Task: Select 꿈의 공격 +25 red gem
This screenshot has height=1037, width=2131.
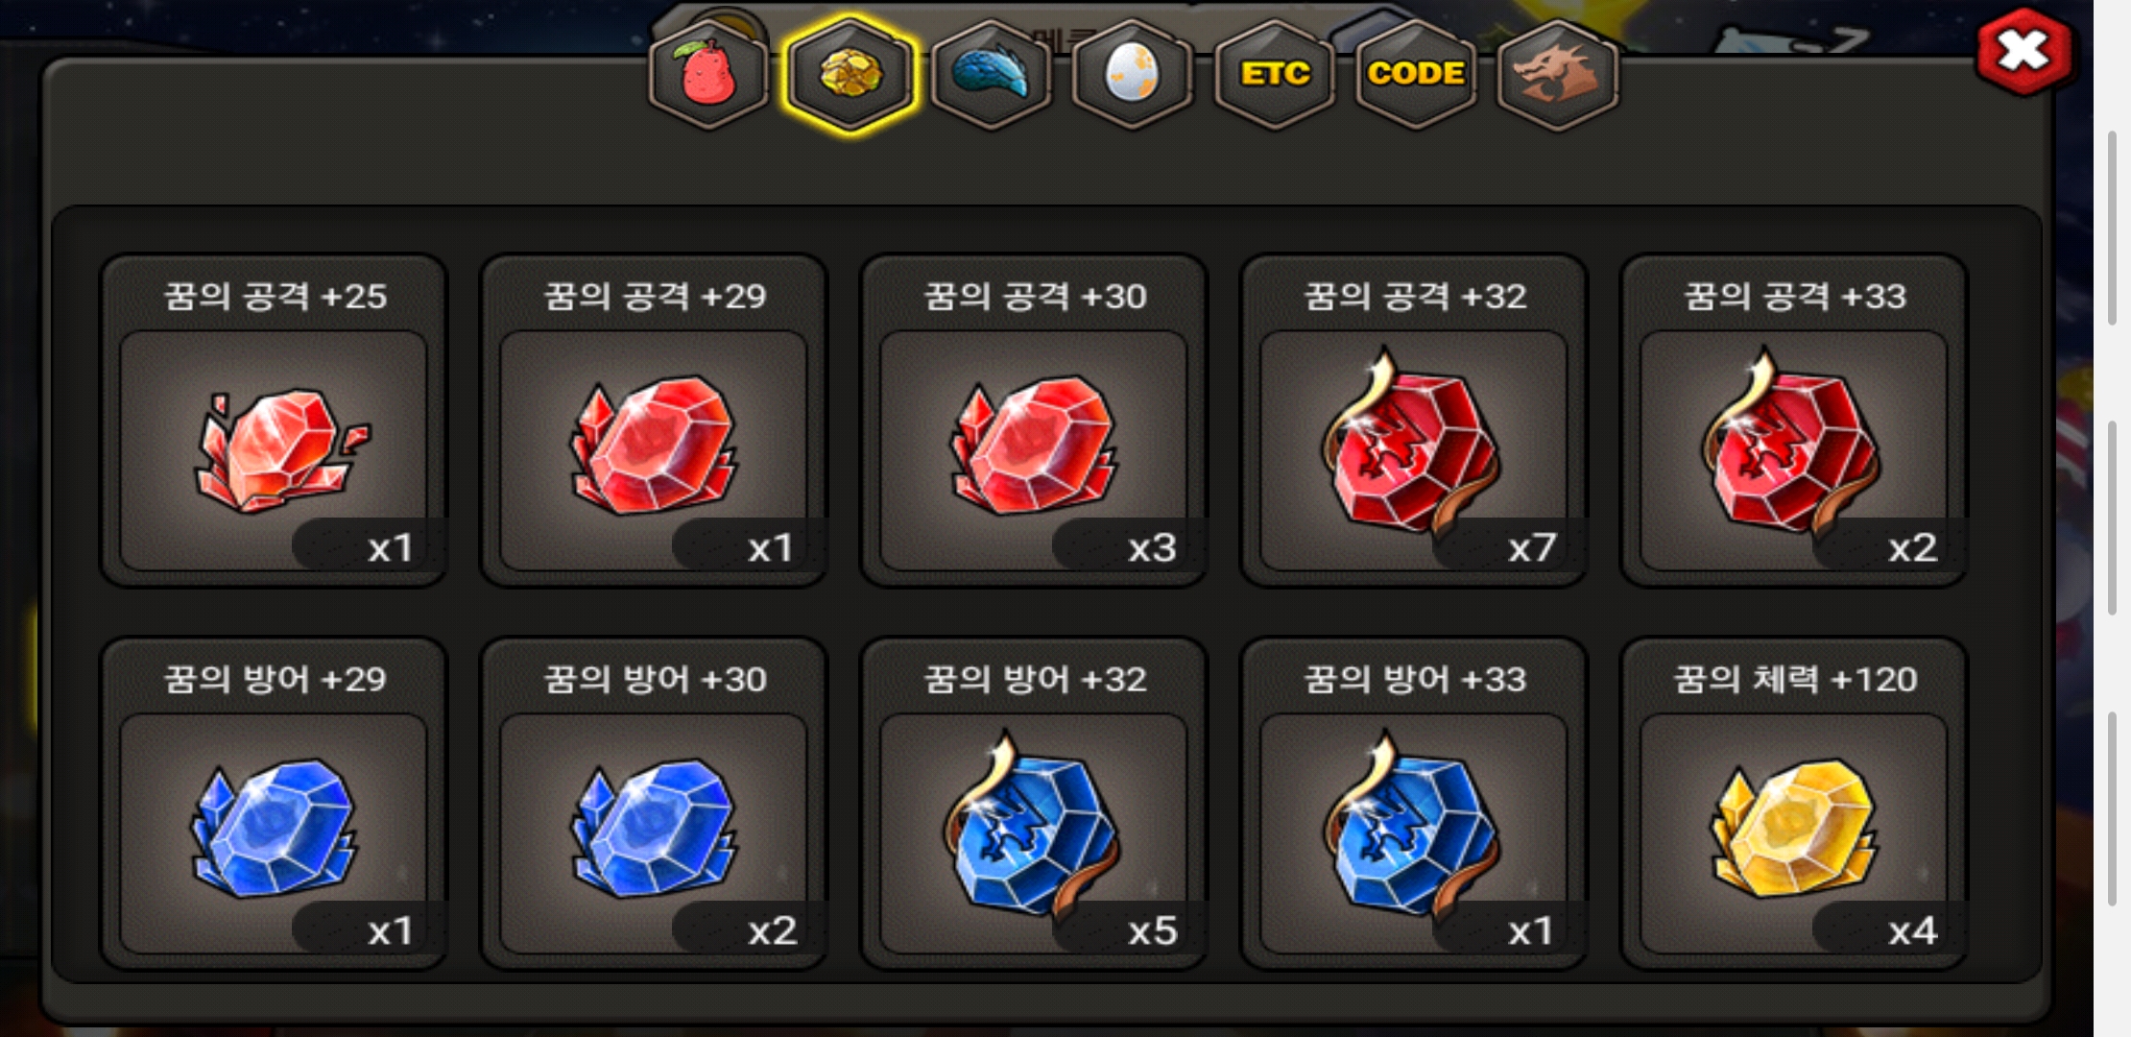Action: (x=274, y=421)
